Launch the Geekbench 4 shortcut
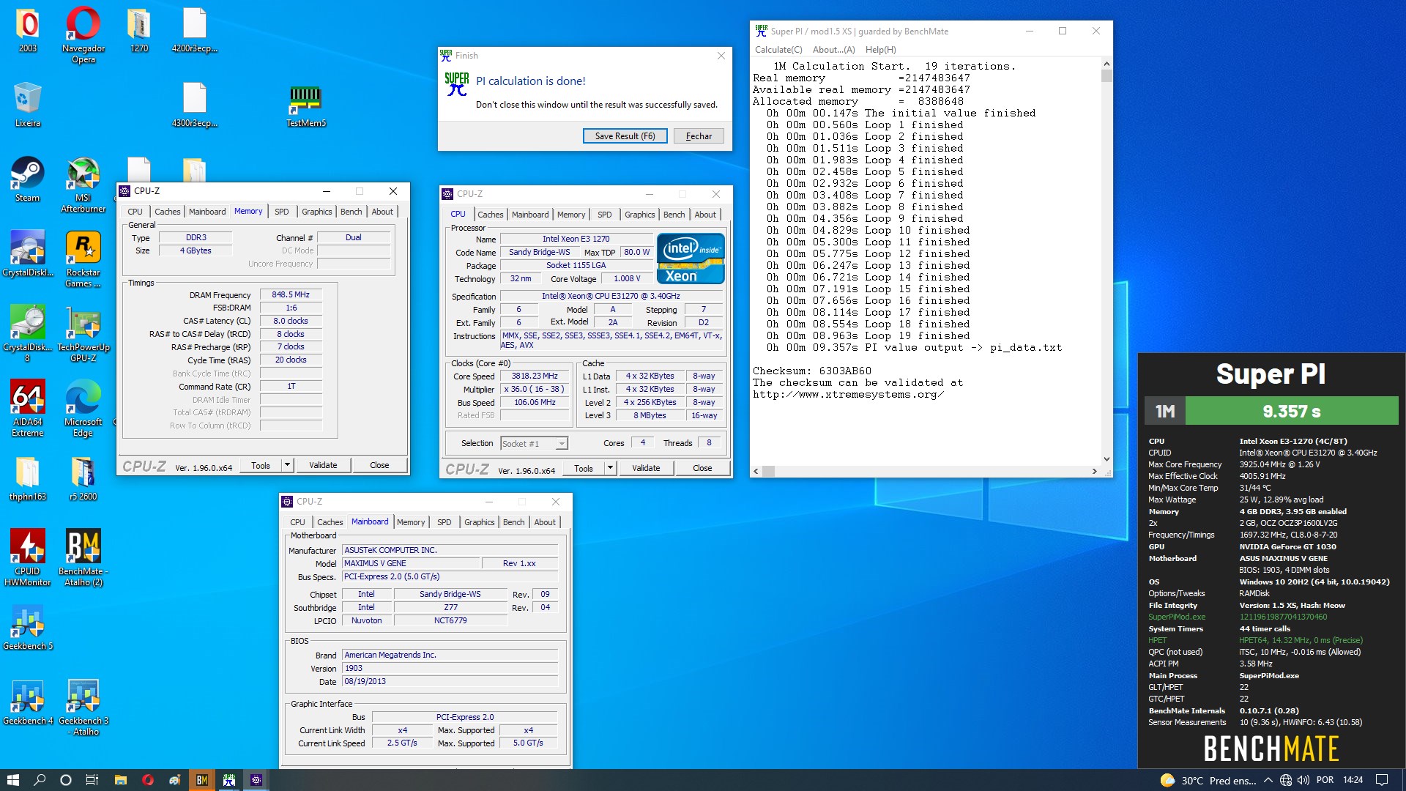 click(28, 702)
